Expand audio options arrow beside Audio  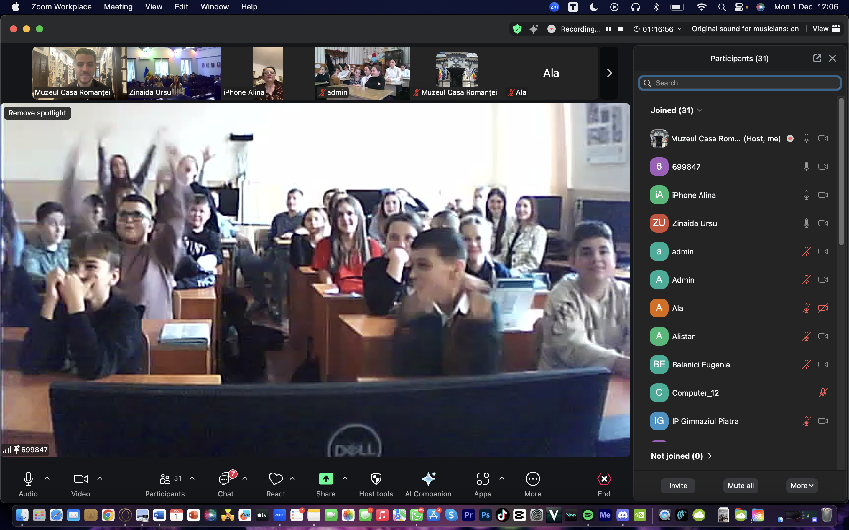coord(47,478)
